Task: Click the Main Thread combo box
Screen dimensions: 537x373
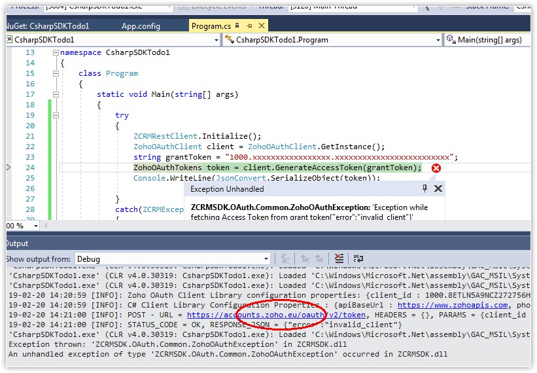Action: tap(353, 8)
